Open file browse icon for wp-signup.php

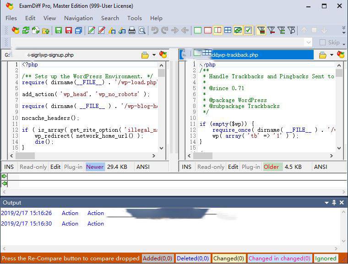tap(145, 55)
